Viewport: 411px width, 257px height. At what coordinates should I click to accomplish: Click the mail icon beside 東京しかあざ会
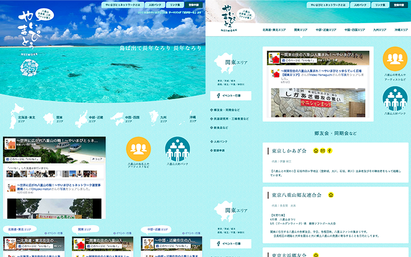323,151
